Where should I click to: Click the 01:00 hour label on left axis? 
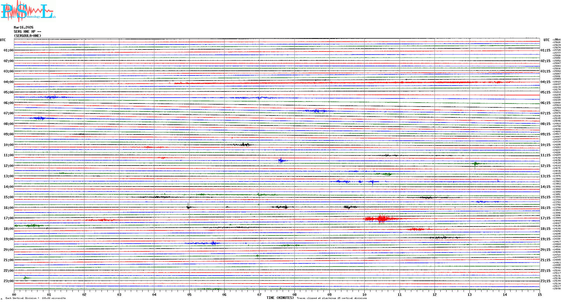(x=8, y=50)
